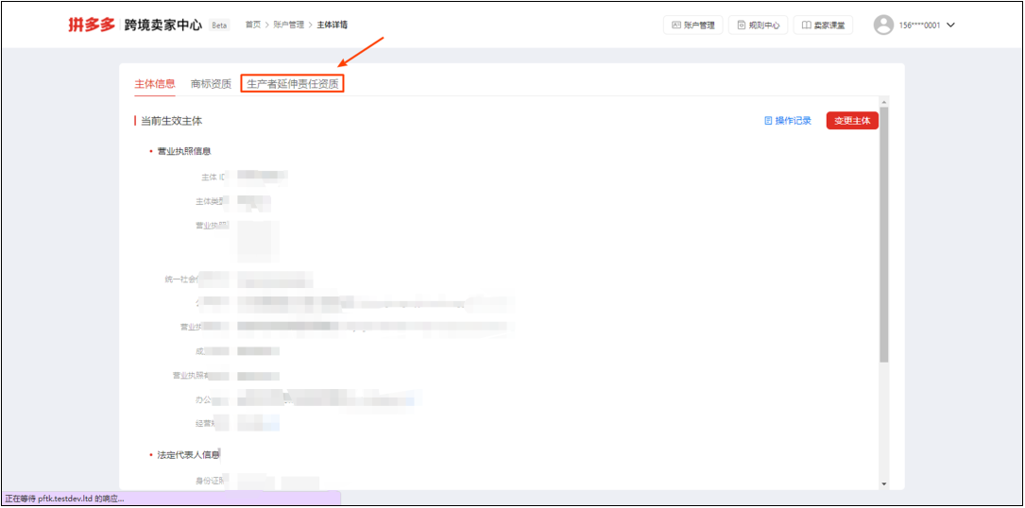Click the 跨境卖家中心 title

(x=162, y=25)
